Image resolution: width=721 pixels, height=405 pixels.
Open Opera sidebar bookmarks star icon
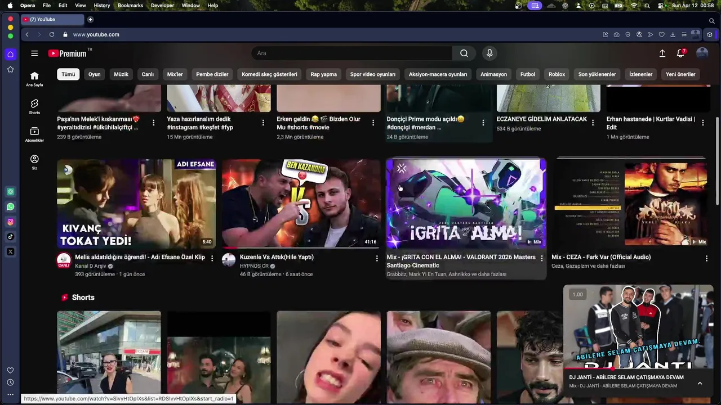pos(10,69)
